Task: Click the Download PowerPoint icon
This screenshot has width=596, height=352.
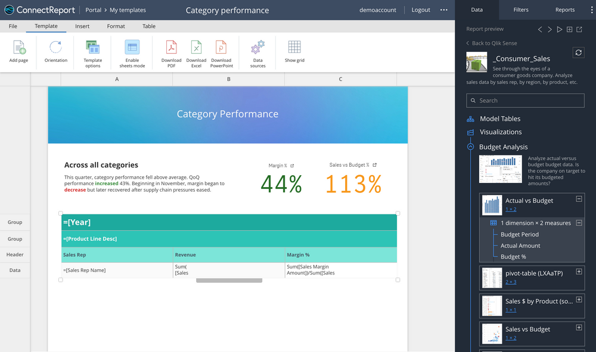Action: (x=221, y=52)
